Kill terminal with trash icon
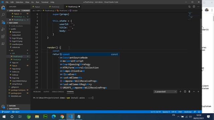 [189, 92]
